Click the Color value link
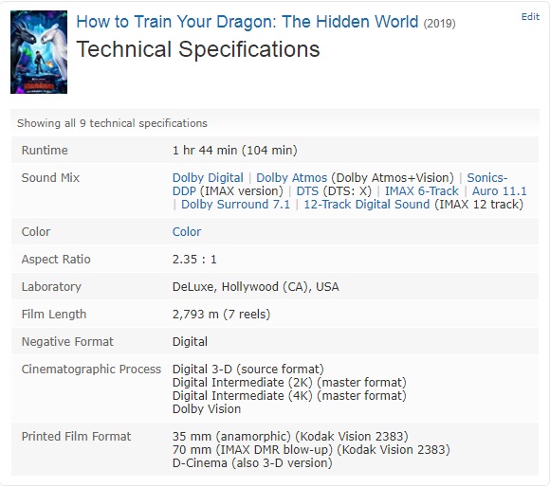This screenshot has width=550, height=487. click(187, 232)
